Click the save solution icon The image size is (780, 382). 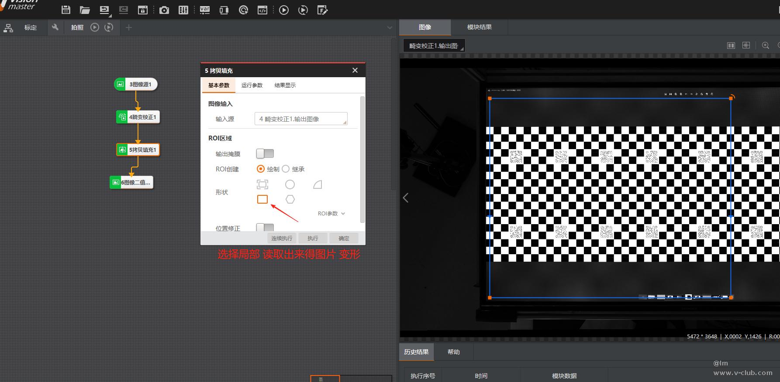coord(66,10)
